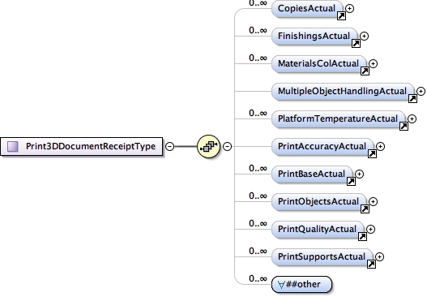The height and width of the screenshot is (297, 427).
Task: Select the ##other wildcard element
Action: pyautogui.click(x=301, y=285)
